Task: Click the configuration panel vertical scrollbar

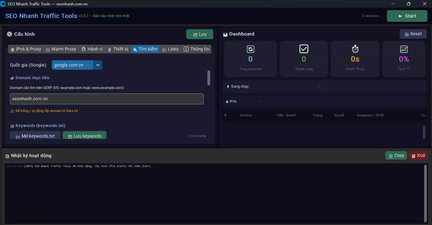Action: (209, 78)
